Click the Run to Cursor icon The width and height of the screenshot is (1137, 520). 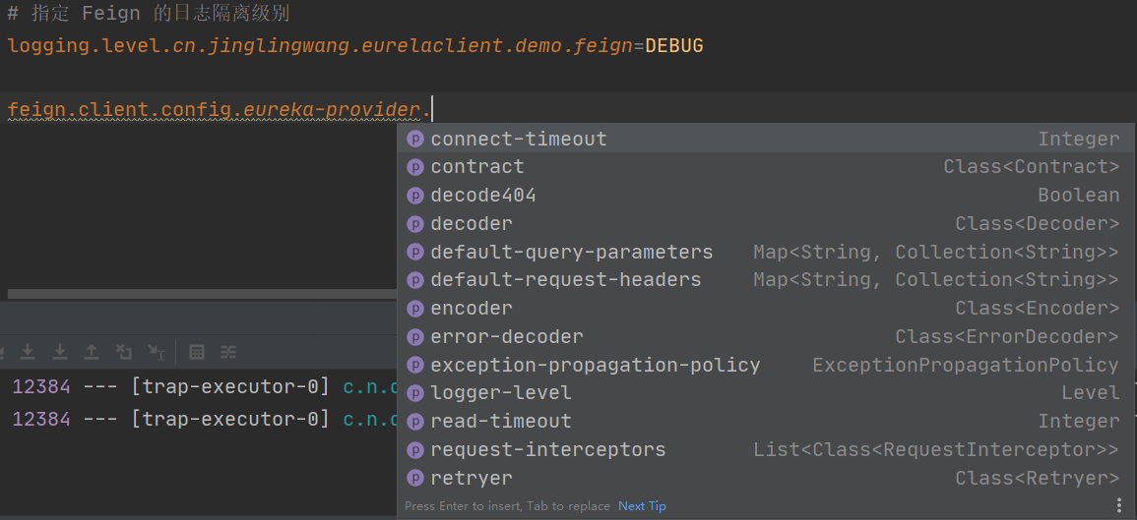click(156, 352)
